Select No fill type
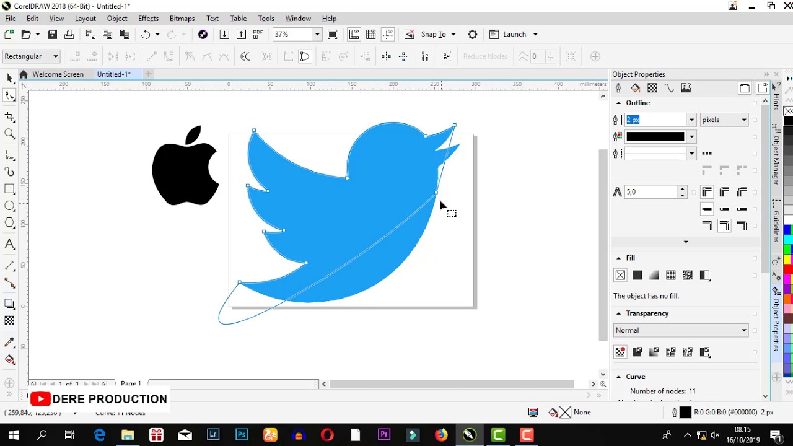 [620, 275]
